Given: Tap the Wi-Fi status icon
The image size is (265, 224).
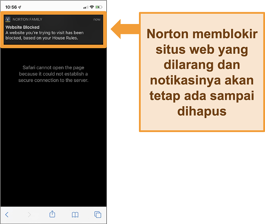Looking at the screenshot, I should [92, 7].
